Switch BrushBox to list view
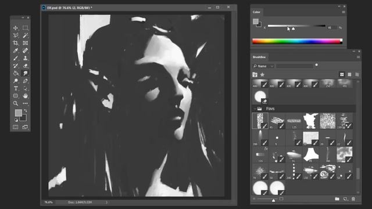The width and height of the screenshot is (372, 209). tap(357, 75)
